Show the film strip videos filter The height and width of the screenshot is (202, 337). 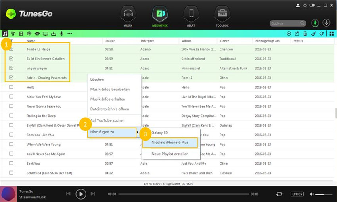pyautogui.click(x=21, y=34)
